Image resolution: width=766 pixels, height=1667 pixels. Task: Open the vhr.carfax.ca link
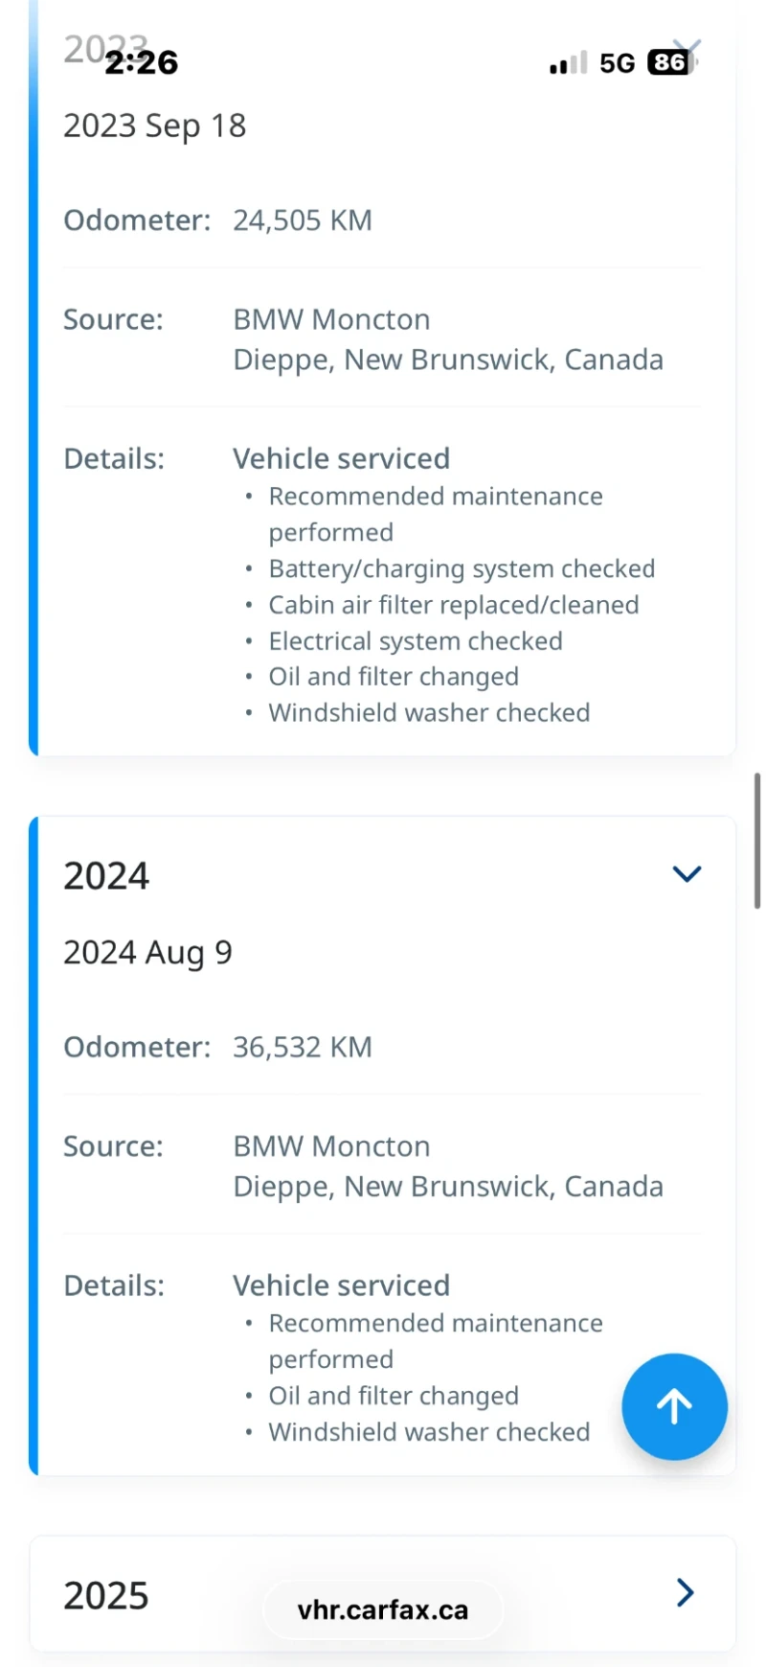[x=382, y=1609]
